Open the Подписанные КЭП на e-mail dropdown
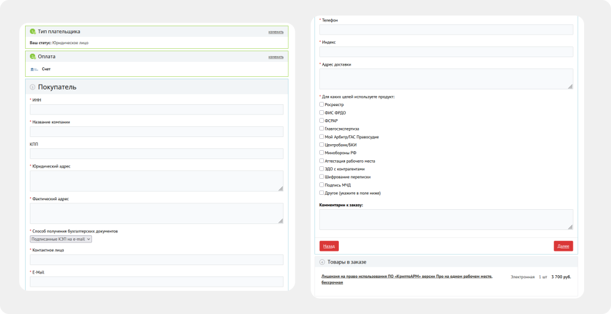The height and width of the screenshot is (314, 611). [x=61, y=239]
